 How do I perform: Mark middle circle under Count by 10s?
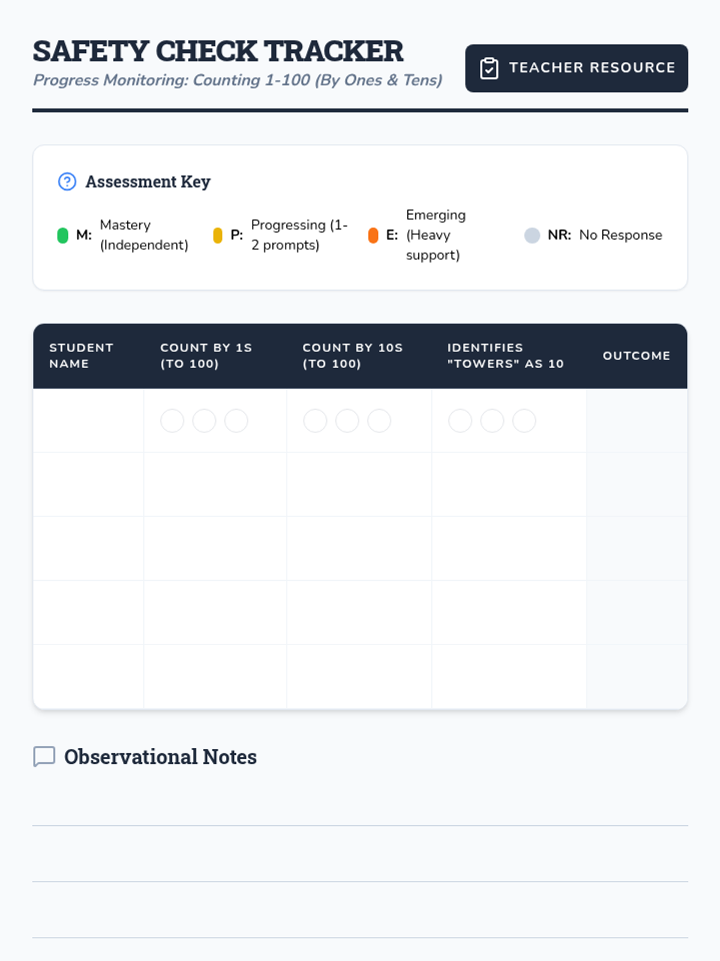(347, 420)
